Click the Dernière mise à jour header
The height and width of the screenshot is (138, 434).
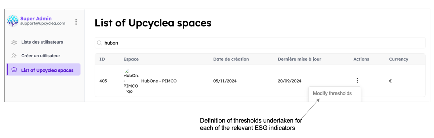(299, 59)
